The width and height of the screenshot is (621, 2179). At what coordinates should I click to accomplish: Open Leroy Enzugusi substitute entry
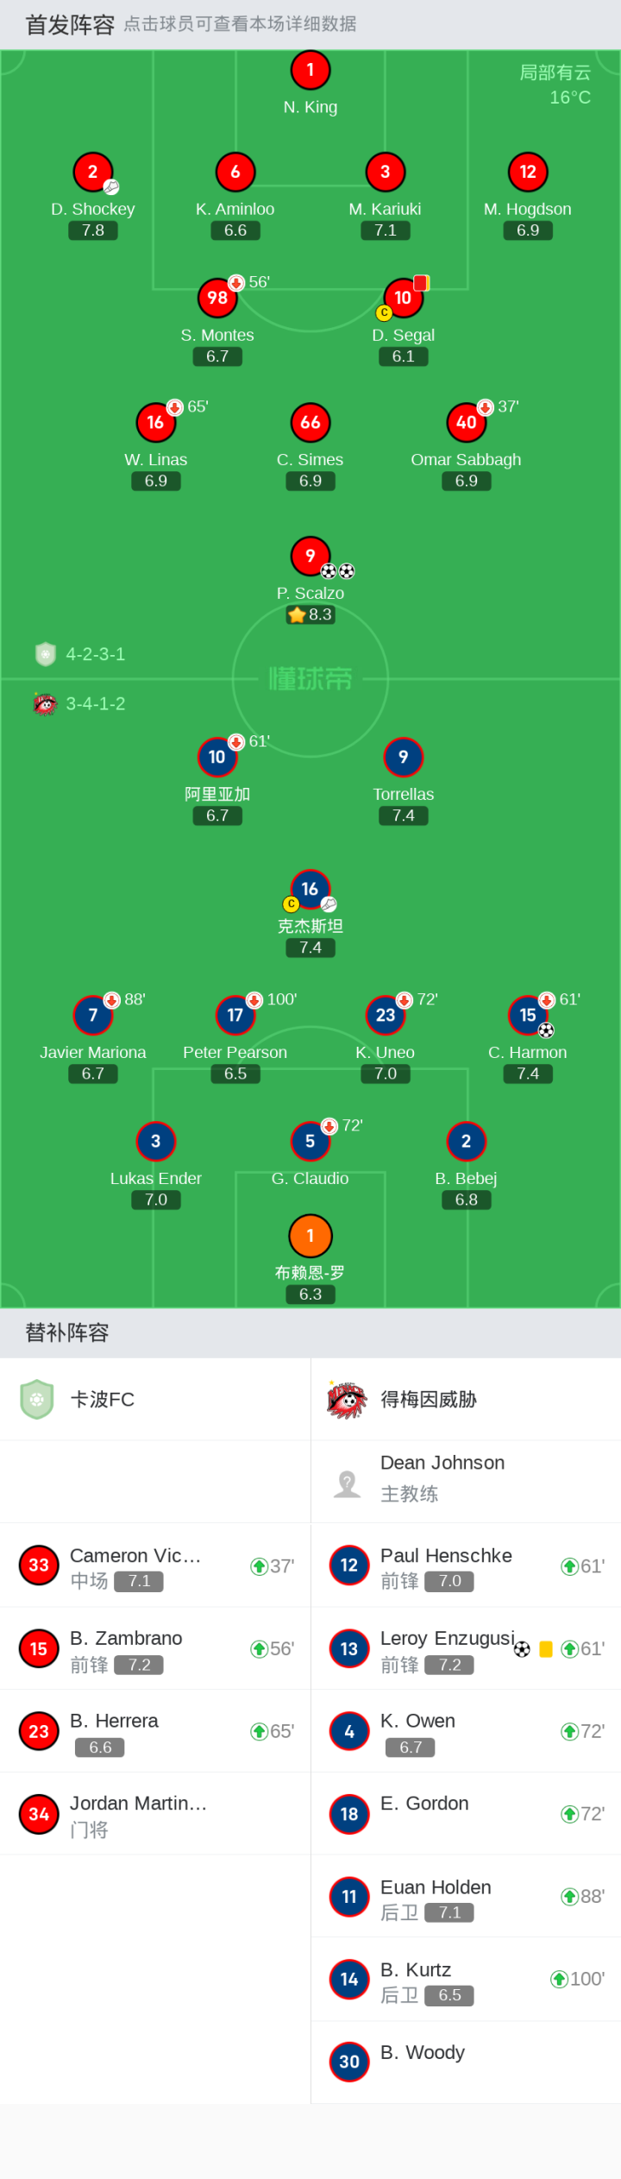tap(466, 1648)
